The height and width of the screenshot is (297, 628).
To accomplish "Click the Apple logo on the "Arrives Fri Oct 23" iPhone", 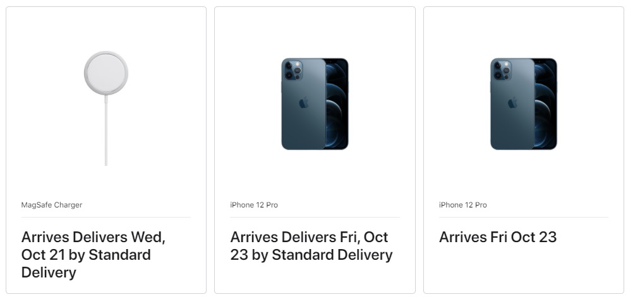I will pyautogui.click(x=512, y=103).
